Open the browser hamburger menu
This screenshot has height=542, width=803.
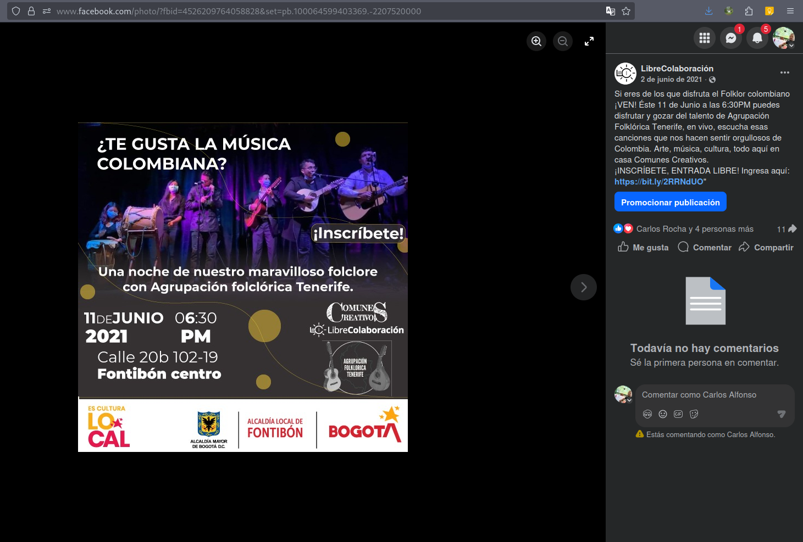tap(790, 11)
